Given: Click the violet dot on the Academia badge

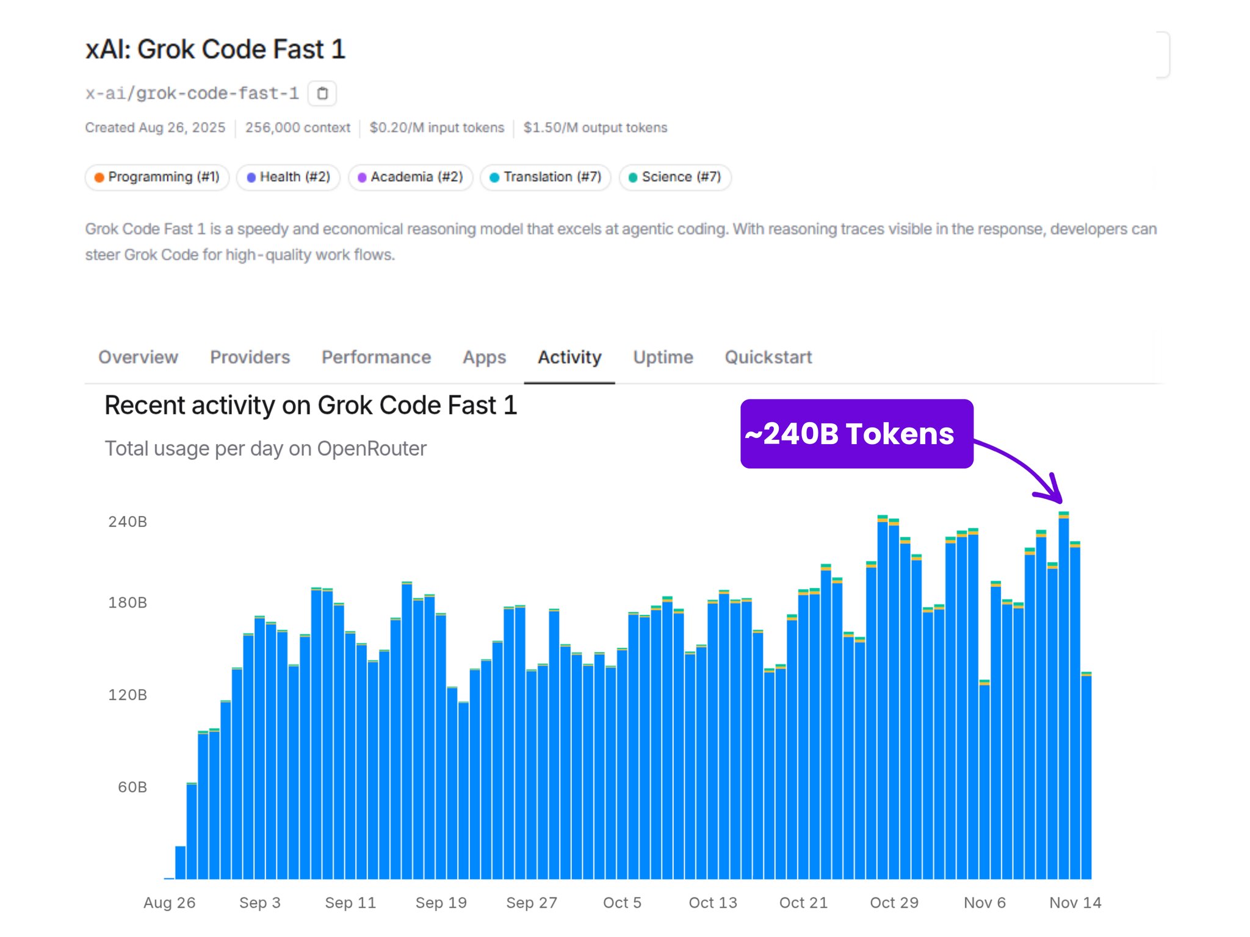Looking at the screenshot, I should point(363,178).
